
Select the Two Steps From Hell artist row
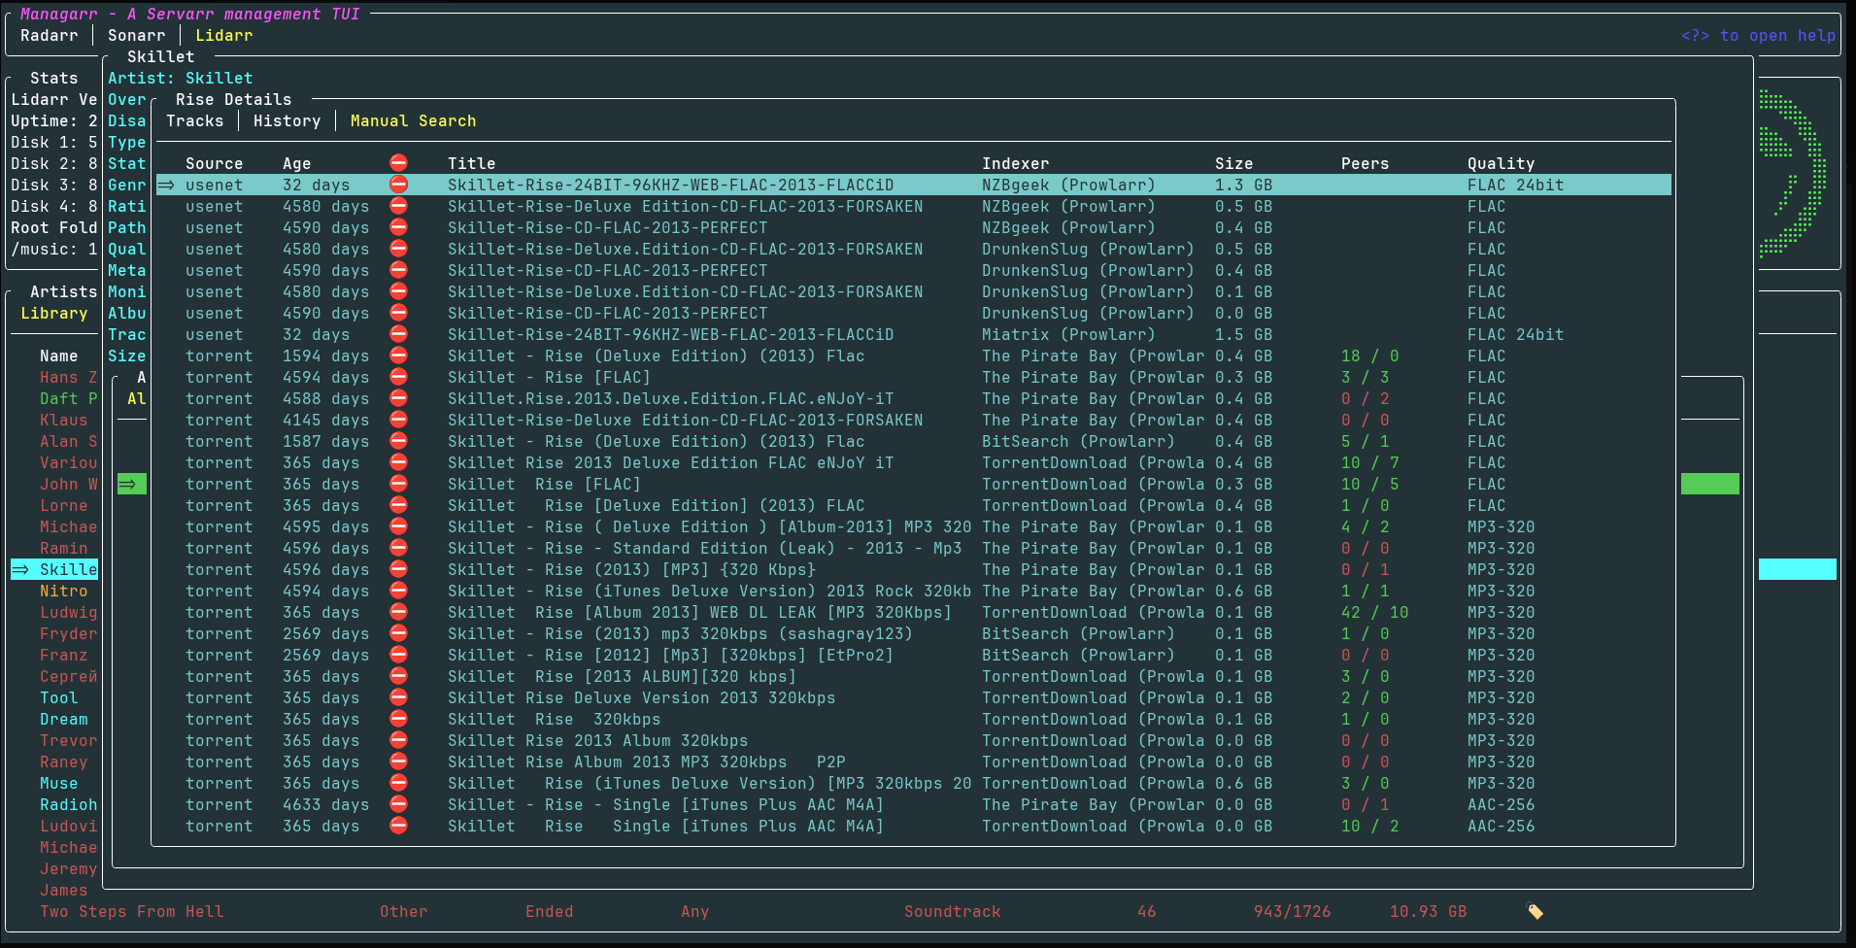point(132,911)
